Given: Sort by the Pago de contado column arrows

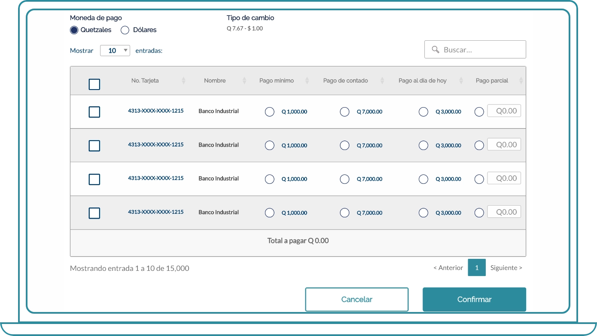Looking at the screenshot, I should pyautogui.click(x=382, y=81).
